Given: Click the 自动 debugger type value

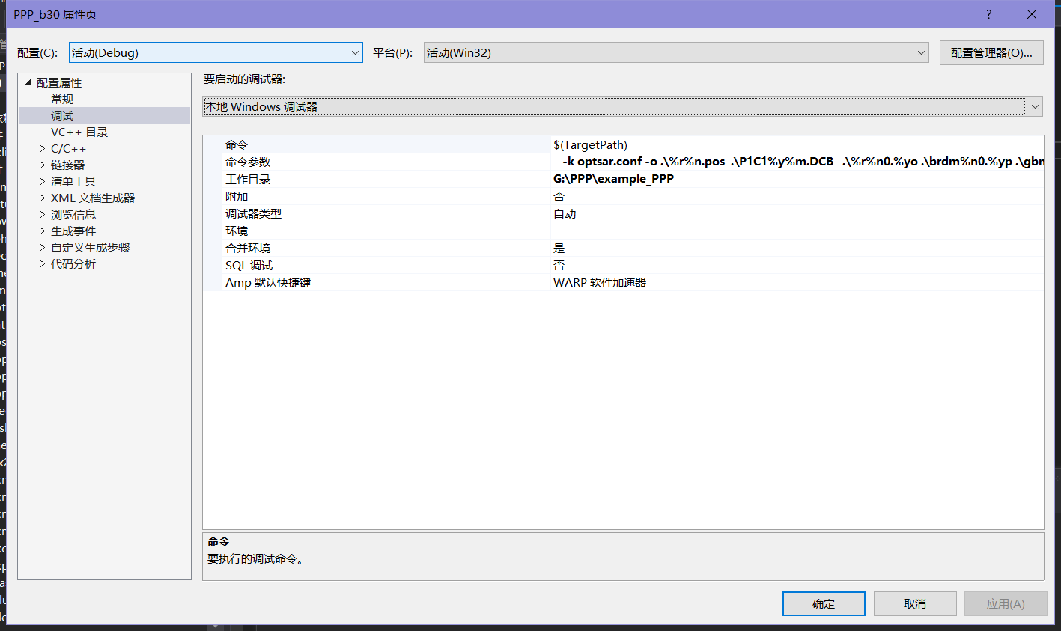Looking at the screenshot, I should [x=565, y=213].
